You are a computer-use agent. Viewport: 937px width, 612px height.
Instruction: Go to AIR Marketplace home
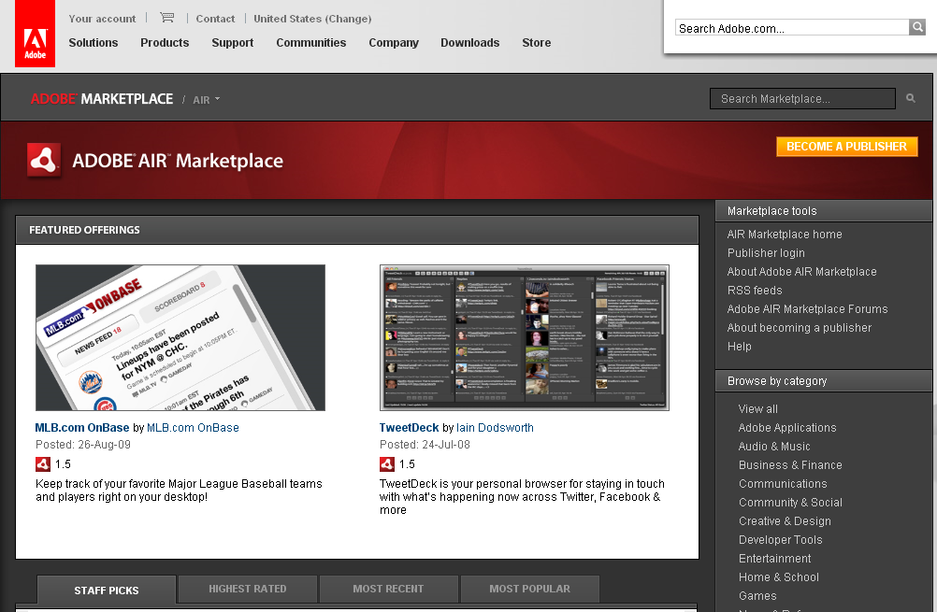pos(785,234)
